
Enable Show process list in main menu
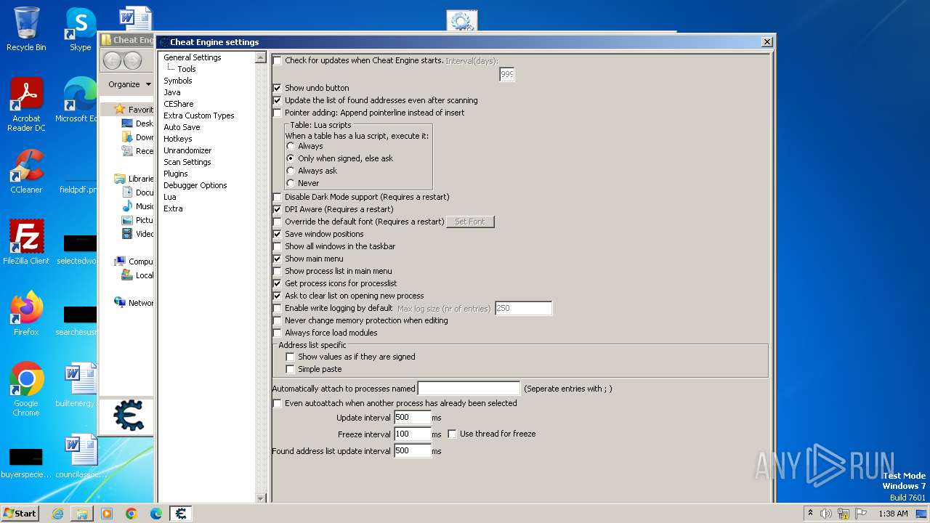pos(278,271)
